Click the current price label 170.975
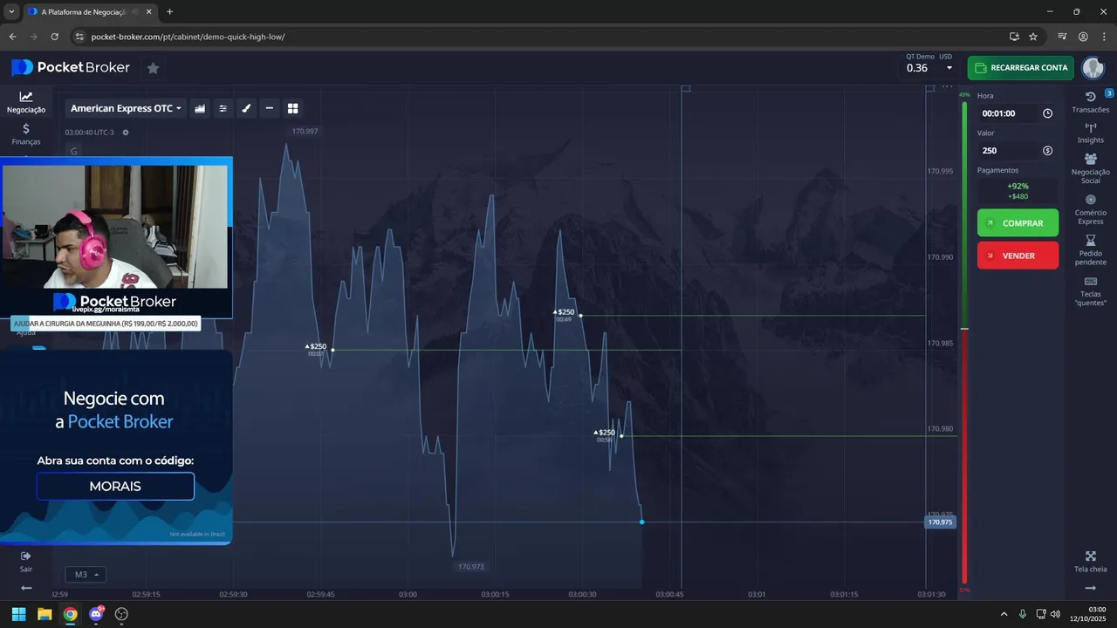The image size is (1117, 628). pos(940,522)
